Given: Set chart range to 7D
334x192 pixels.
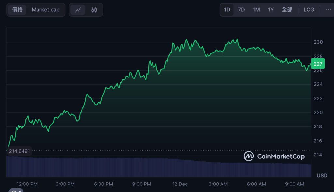Looking at the screenshot, I should tap(241, 10).
